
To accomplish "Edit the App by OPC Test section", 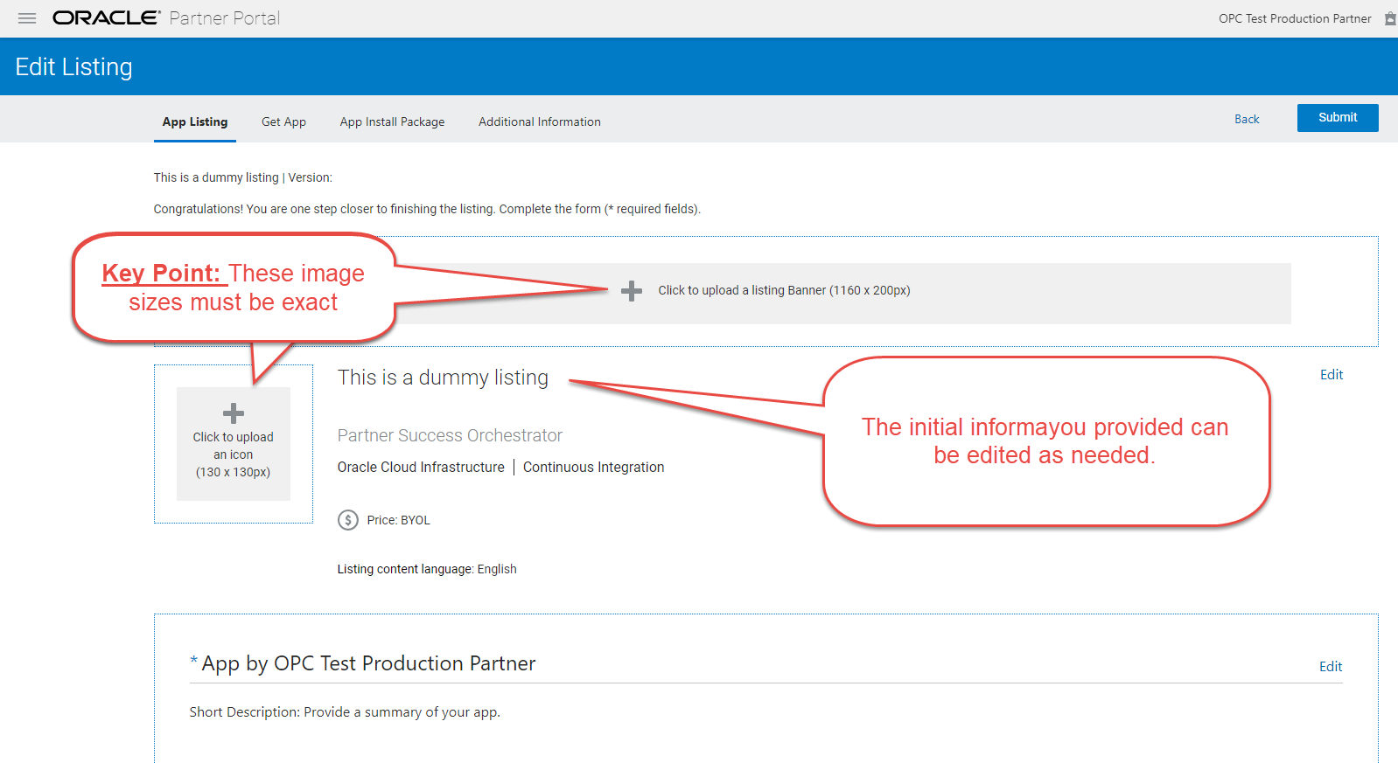I will [x=1330, y=667].
